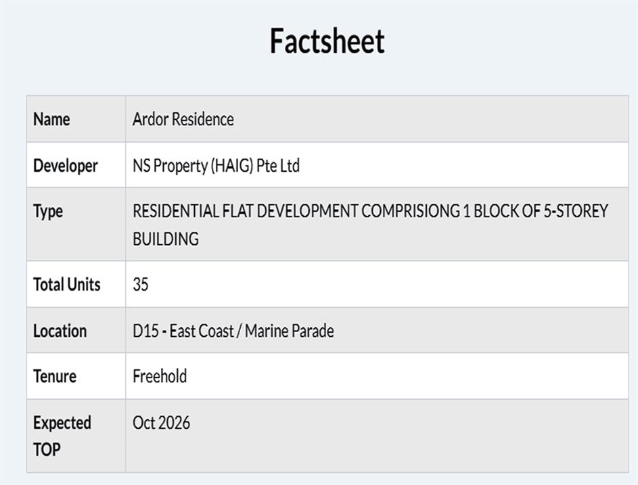Select the Type label cell
Image resolution: width=638 pixels, height=485 pixels.
click(48, 211)
